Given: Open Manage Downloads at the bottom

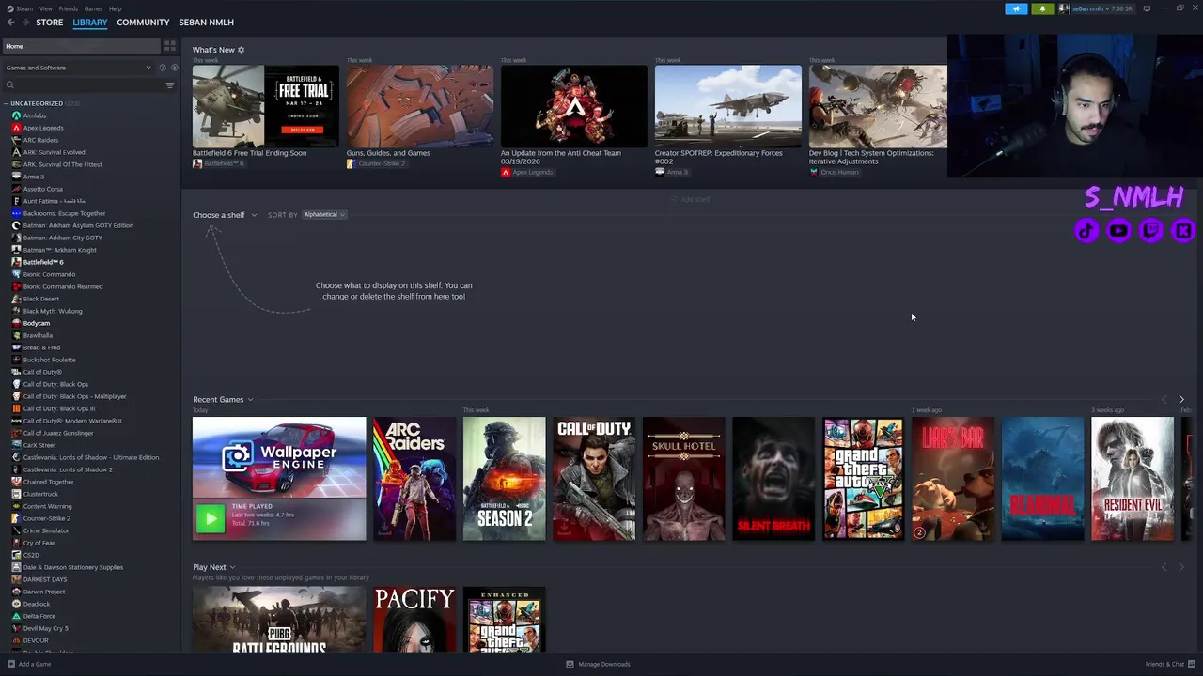Looking at the screenshot, I should click(x=598, y=664).
